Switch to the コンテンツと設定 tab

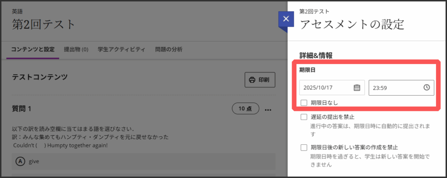(x=33, y=49)
